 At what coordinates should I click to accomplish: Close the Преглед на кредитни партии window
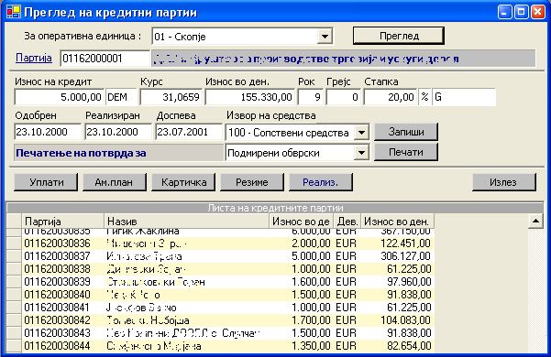538,12
